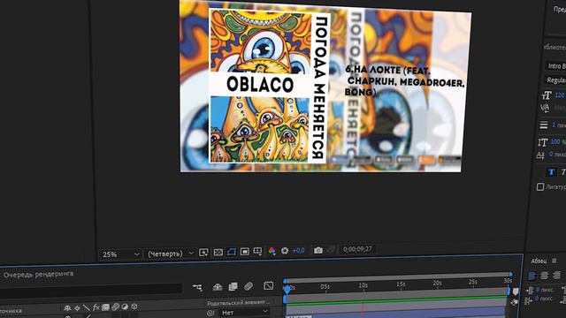566x318 pixels.
Task: Click the indent left margin value
Action: tap(545, 290)
